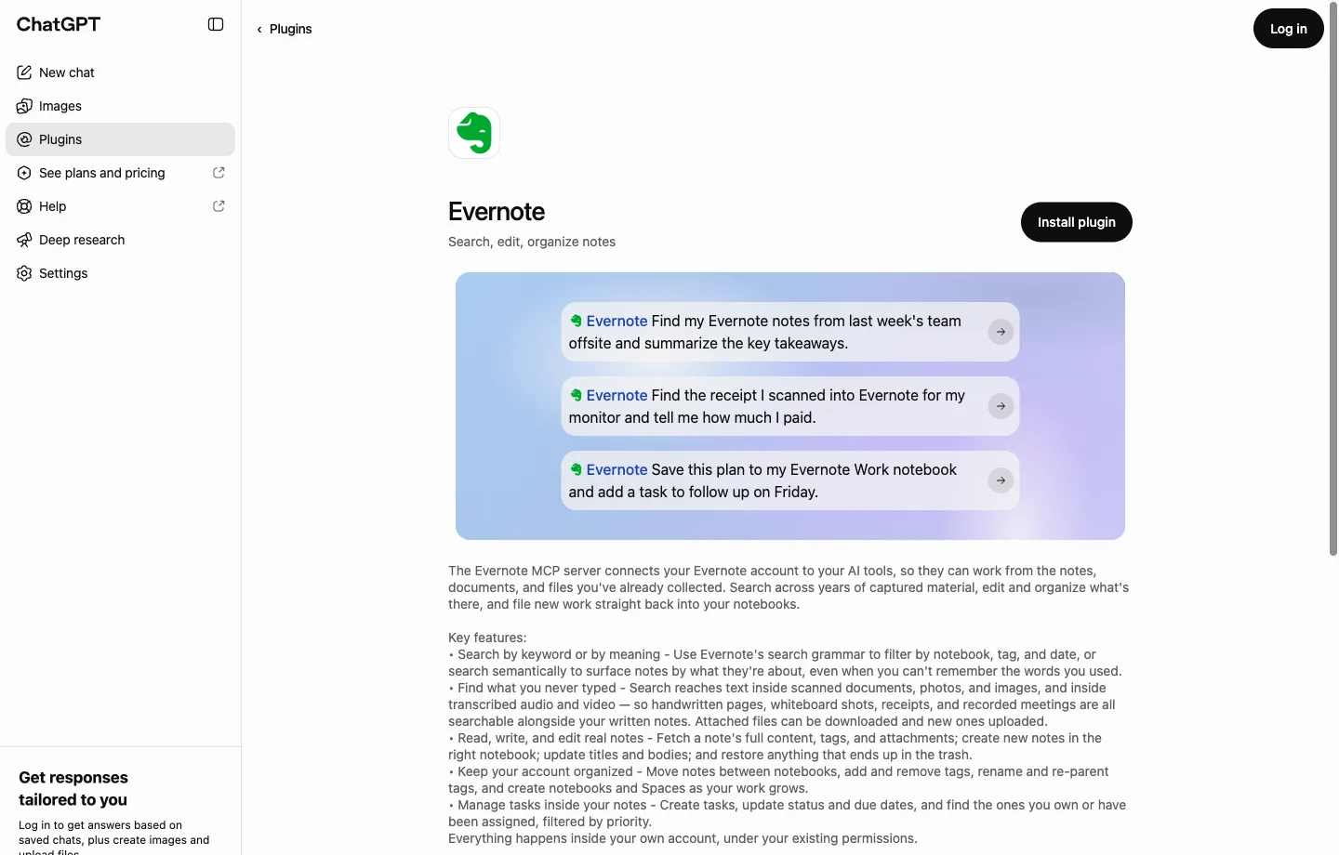1339x855 pixels.
Task: Click the 'Key features:' text
Action: pos(487,638)
